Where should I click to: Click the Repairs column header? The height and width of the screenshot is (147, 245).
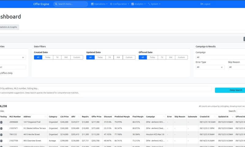click(85, 117)
